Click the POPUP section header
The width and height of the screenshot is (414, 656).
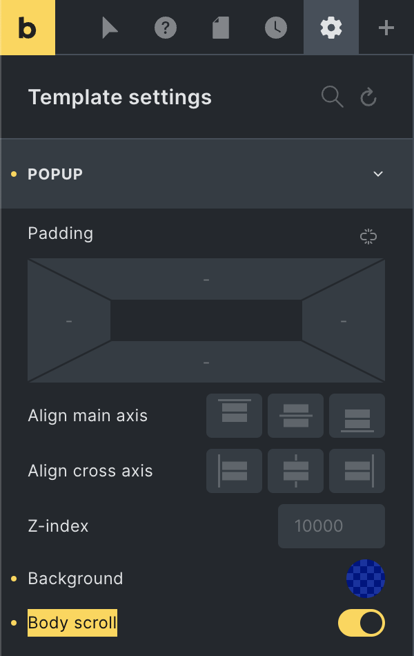coord(206,173)
